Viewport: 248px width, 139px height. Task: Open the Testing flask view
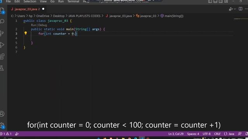(x=2, y=68)
